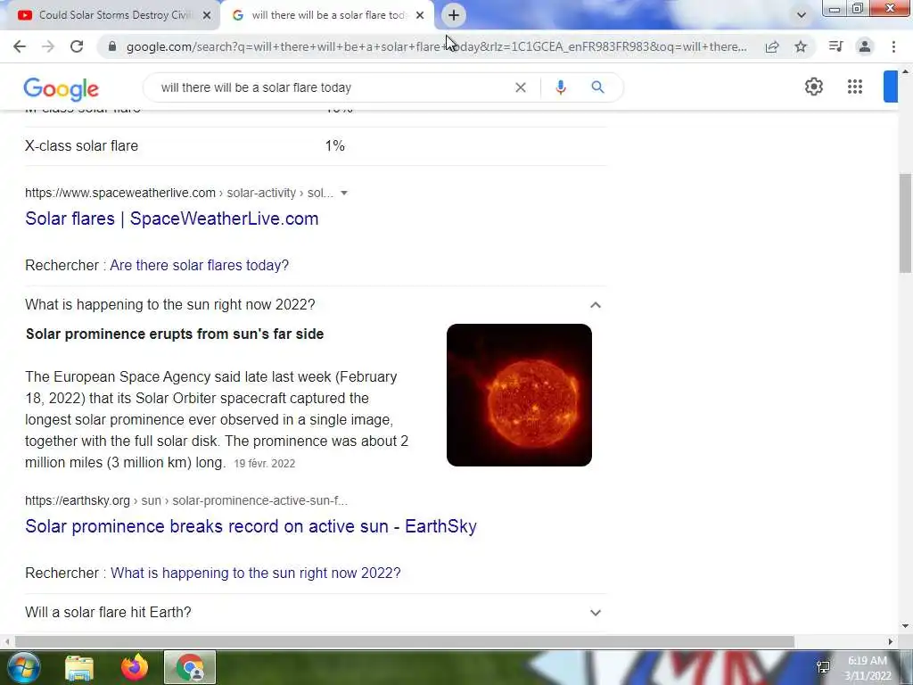Click the vertical scrollbar thumb
The width and height of the screenshot is (913, 685).
pos(905,222)
